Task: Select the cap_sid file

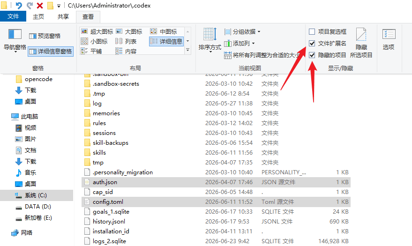Action: tap(103, 192)
